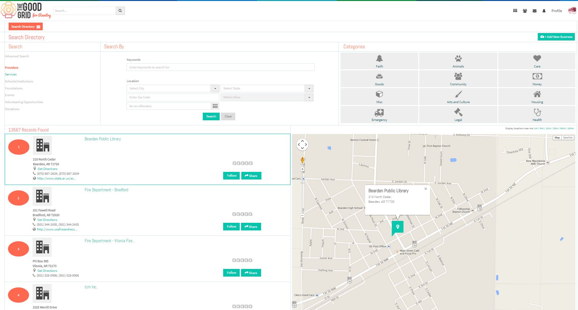The width and height of the screenshot is (578, 310).
Task: Expand the Within Miles dropdown
Action: tap(309, 97)
